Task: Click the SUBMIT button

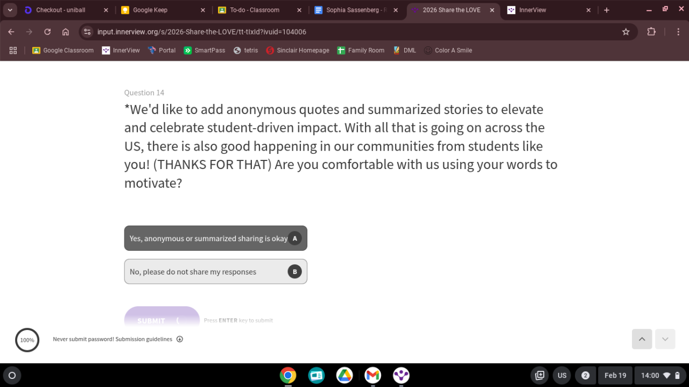Action: tap(161, 319)
